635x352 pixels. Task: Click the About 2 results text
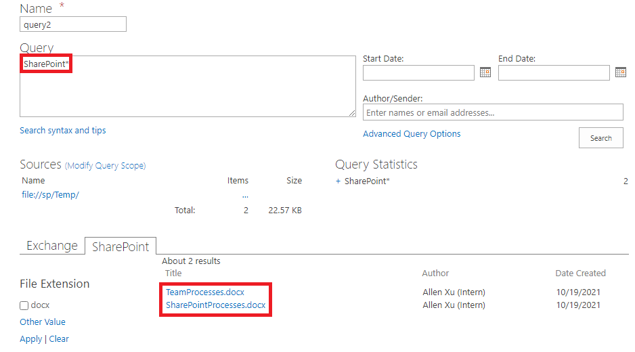[x=191, y=261]
